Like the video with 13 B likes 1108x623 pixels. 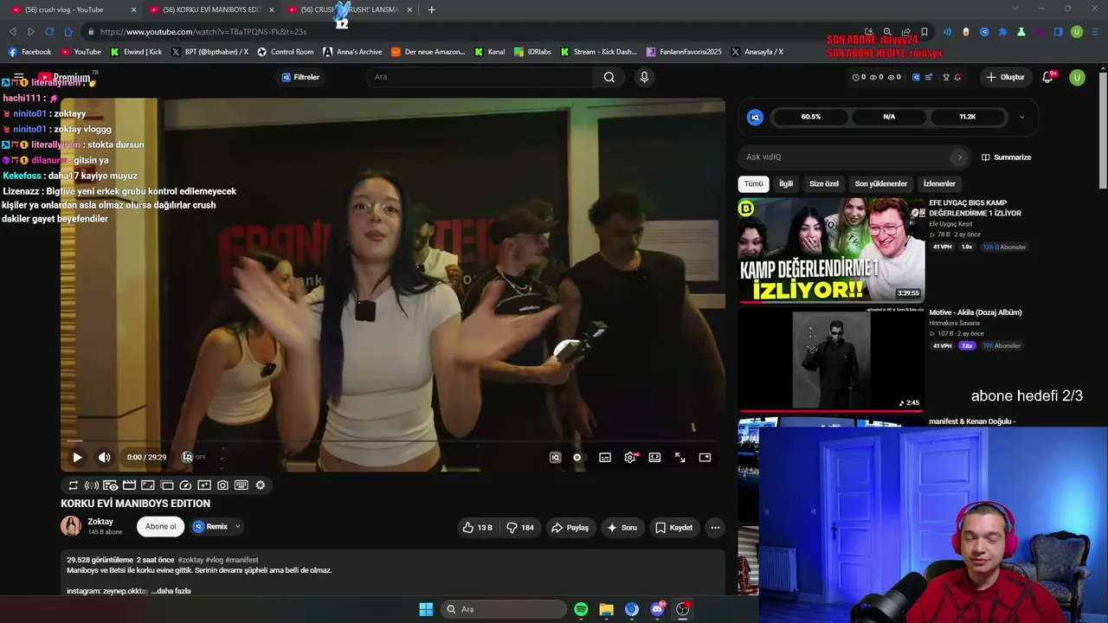tap(477, 527)
